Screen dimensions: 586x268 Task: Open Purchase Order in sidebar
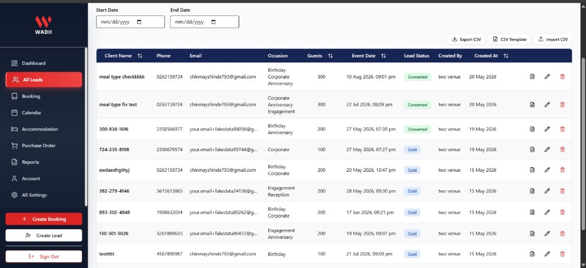pos(43,145)
